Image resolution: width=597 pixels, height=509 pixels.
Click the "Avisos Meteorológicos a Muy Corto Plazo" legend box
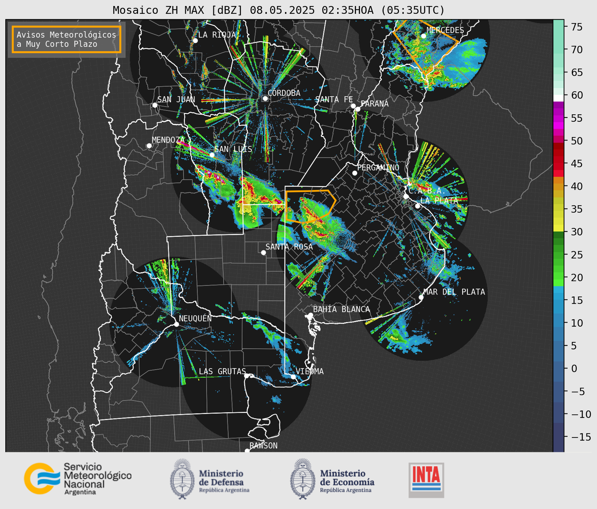click(67, 39)
